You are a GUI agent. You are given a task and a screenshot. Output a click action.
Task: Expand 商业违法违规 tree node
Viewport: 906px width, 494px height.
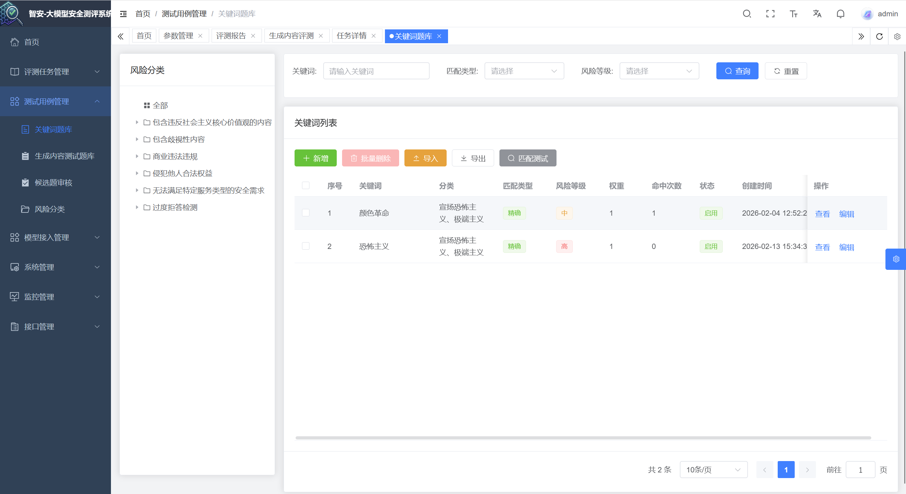point(137,156)
